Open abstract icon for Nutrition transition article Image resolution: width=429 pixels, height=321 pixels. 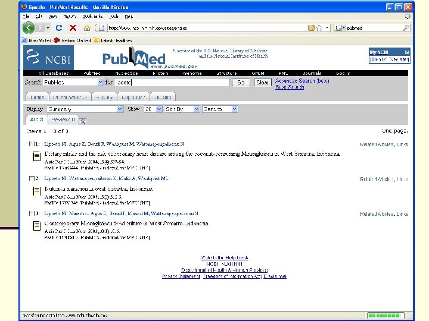tap(37, 191)
